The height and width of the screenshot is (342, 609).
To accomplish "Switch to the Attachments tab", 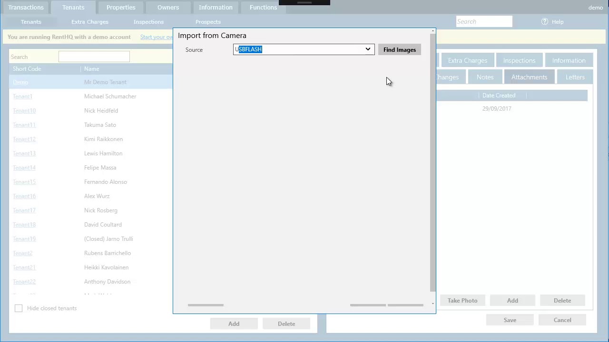I will (529, 77).
